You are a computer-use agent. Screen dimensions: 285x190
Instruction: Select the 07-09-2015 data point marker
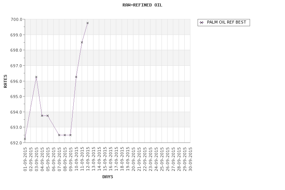[59, 135]
